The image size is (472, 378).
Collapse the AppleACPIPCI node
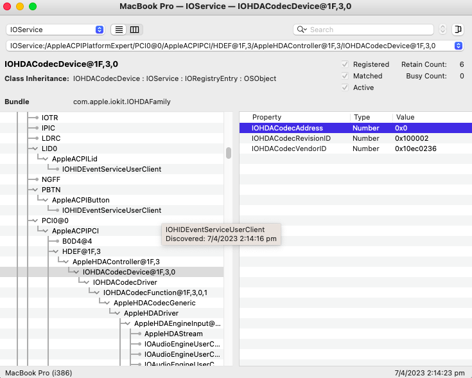tap(45, 231)
